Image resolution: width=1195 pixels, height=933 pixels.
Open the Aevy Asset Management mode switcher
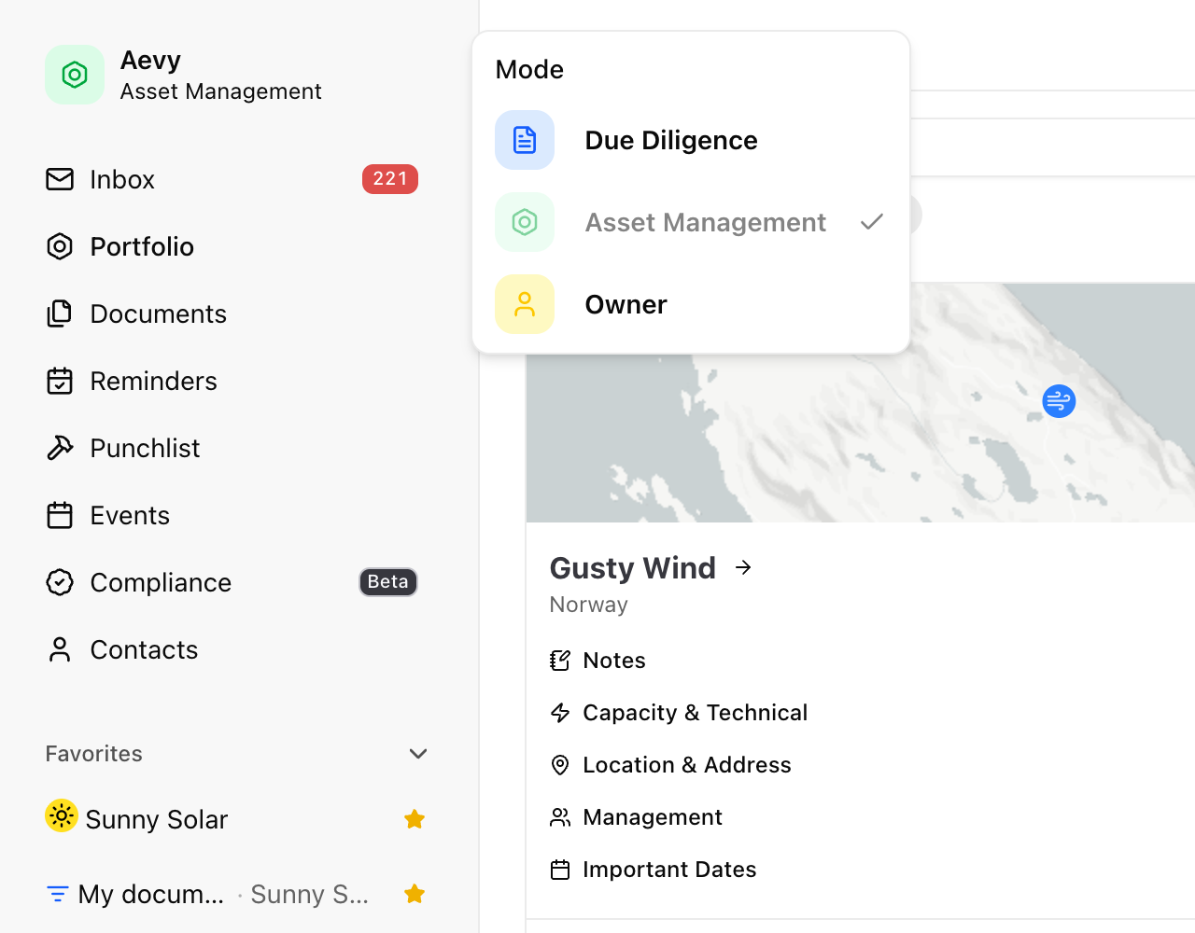click(x=184, y=75)
